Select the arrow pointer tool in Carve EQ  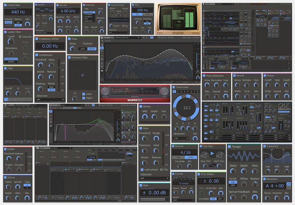102,48
